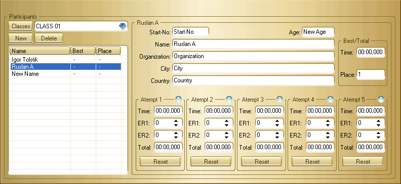Click the Classes button
Screen dimensions: 401x184
point(21,26)
